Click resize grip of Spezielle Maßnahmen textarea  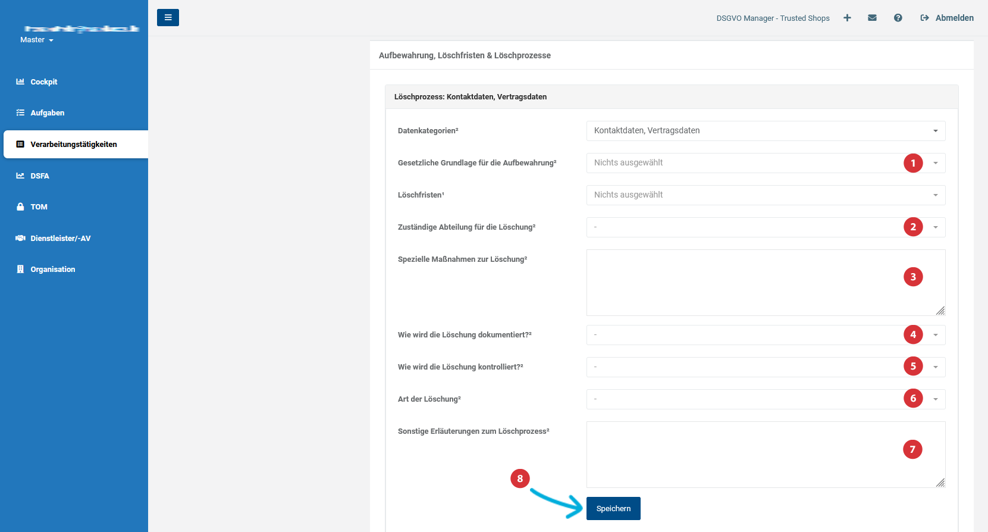tap(940, 311)
